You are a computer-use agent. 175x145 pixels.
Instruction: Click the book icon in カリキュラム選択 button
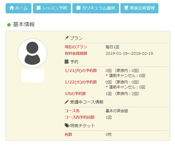coord(78,8)
